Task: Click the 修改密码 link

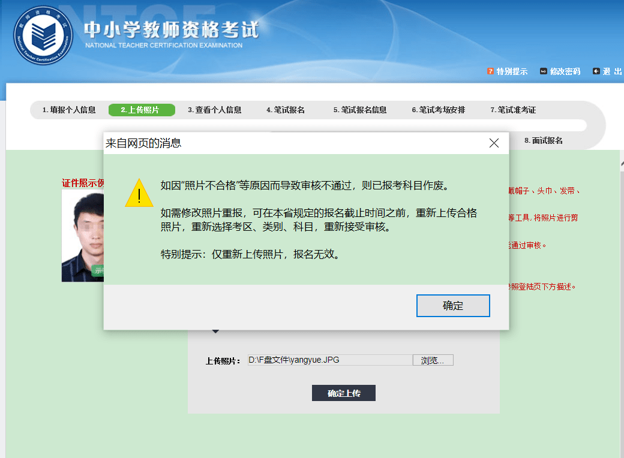Action: [565, 71]
